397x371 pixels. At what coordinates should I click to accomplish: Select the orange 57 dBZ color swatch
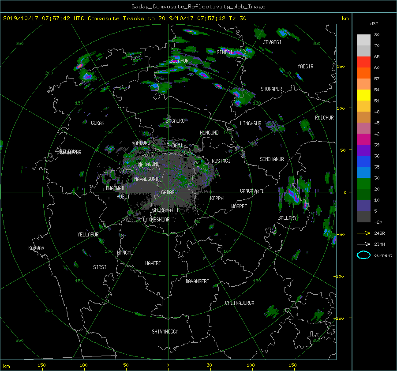pos(363,73)
